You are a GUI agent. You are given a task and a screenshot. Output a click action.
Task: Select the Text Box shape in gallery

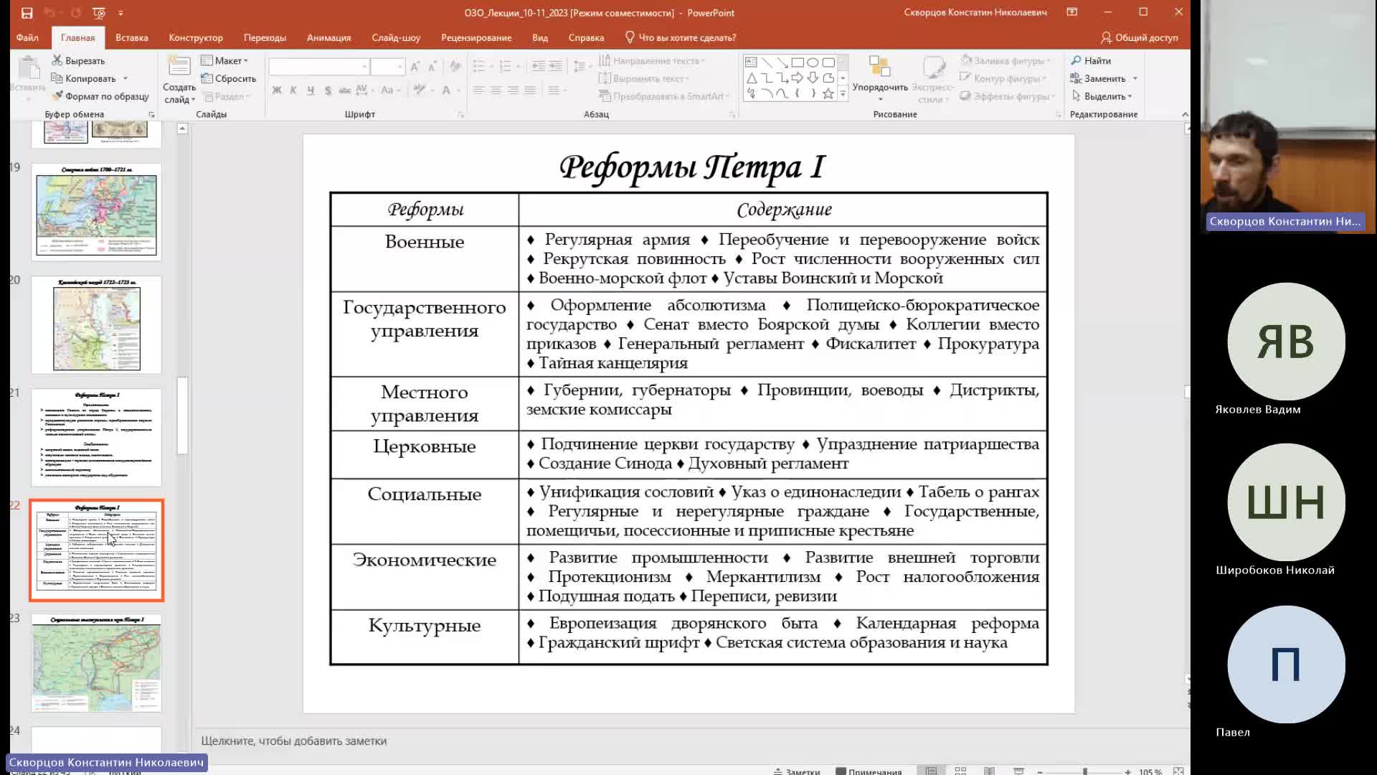click(x=751, y=62)
